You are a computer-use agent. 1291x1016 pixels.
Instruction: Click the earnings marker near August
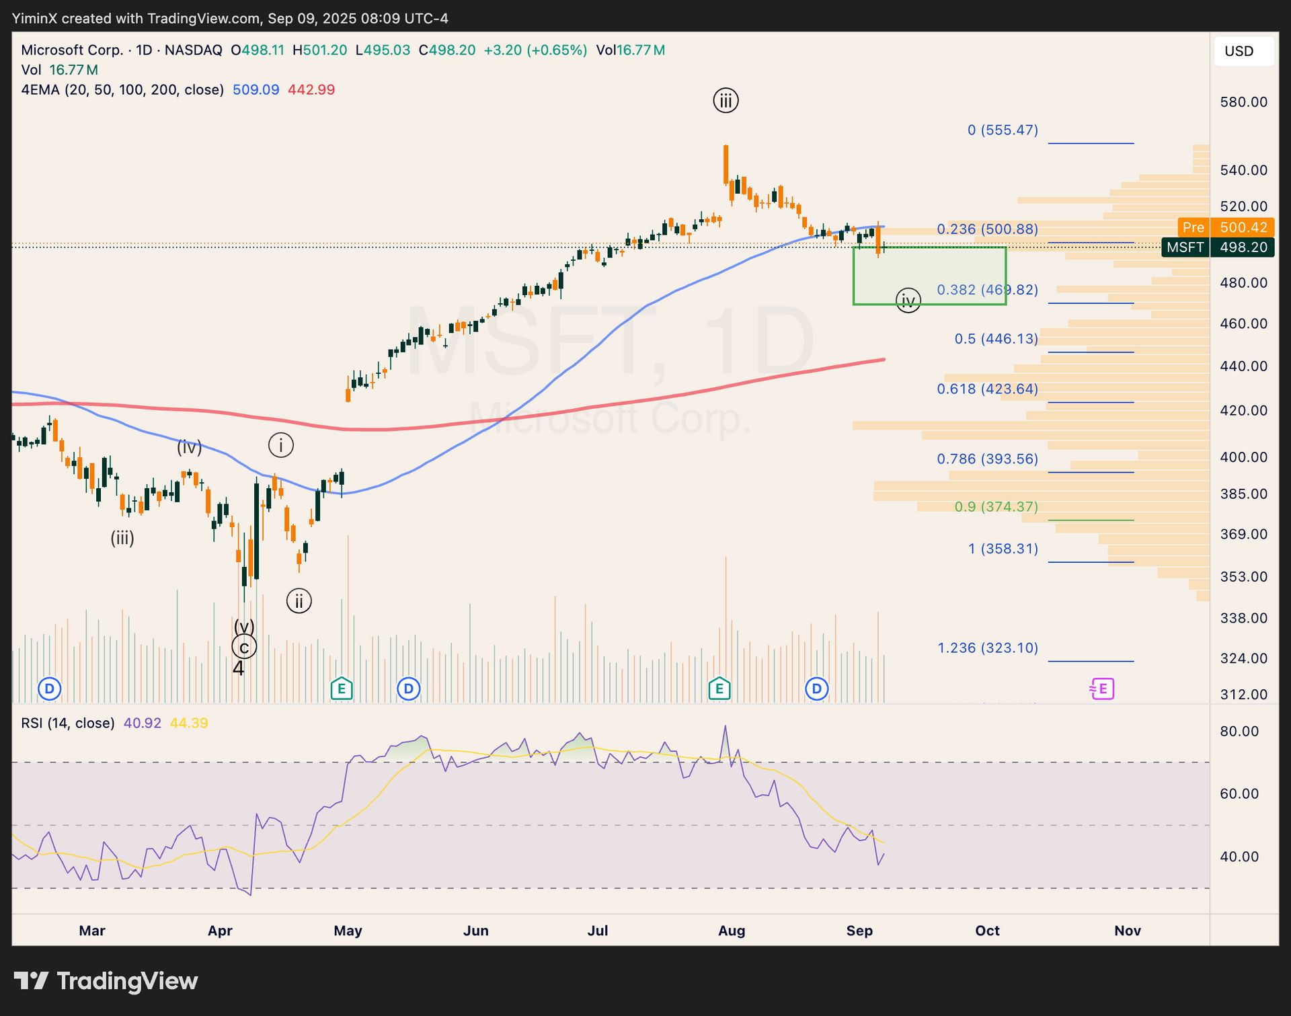[x=719, y=689]
